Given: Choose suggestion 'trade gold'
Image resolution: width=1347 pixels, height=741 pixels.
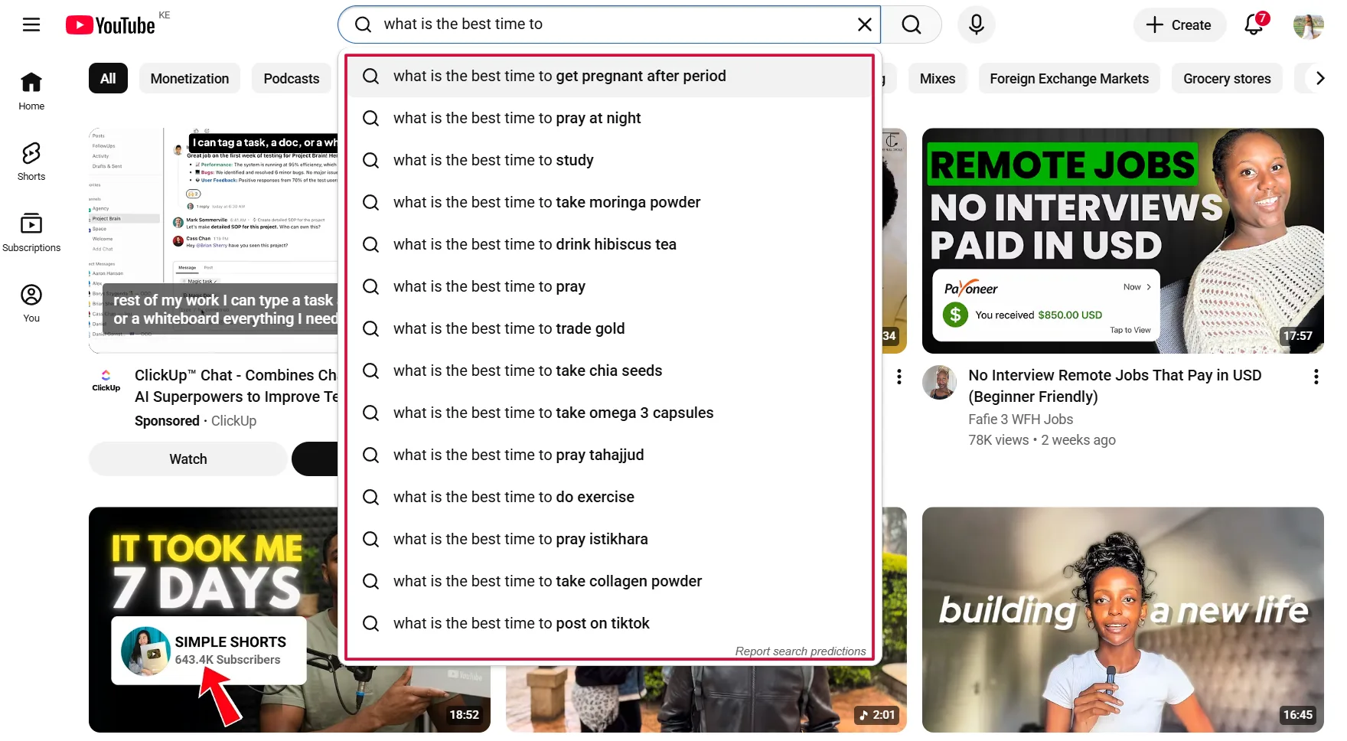Looking at the screenshot, I should pyautogui.click(x=609, y=328).
